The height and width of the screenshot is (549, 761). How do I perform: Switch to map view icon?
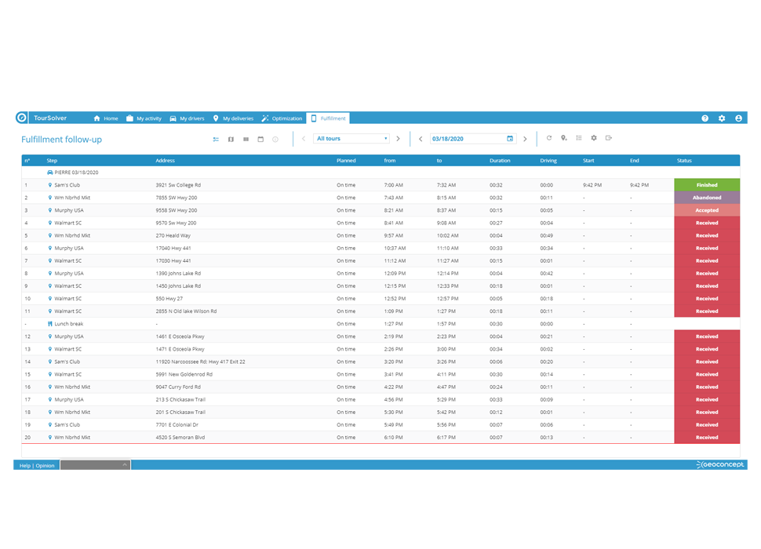click(231, 139)
